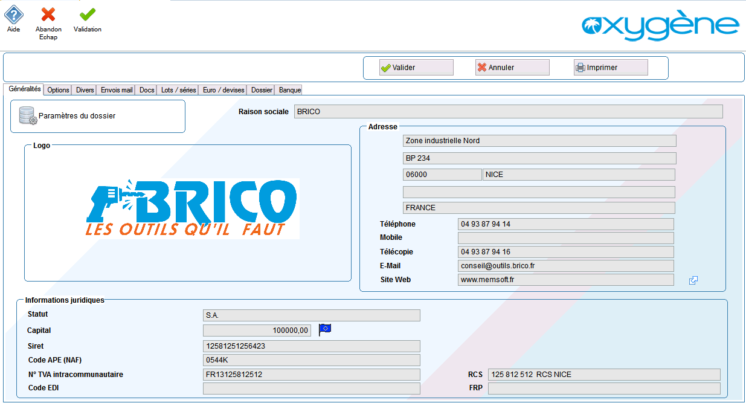Click the country field FRANCE
Screen dimensions: 746x403
pos(539,208)
